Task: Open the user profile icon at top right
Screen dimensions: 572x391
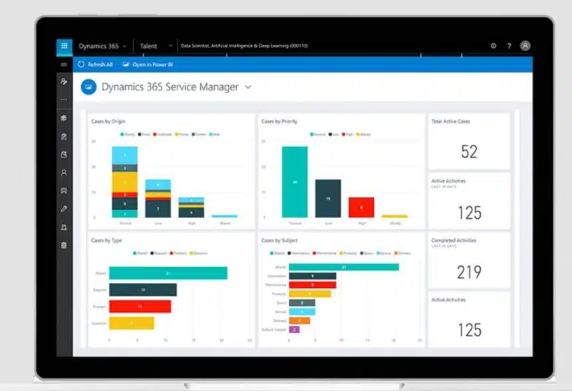Action: (x=525, y=45)
